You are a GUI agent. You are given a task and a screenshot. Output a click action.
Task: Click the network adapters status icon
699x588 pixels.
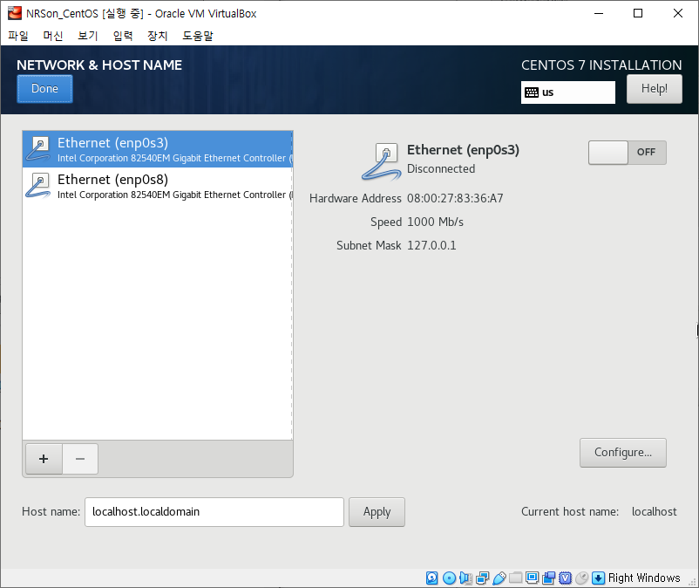[x=482, y=578]
